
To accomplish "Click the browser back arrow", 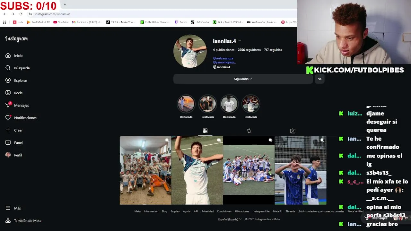I will (x=5, y=14).
